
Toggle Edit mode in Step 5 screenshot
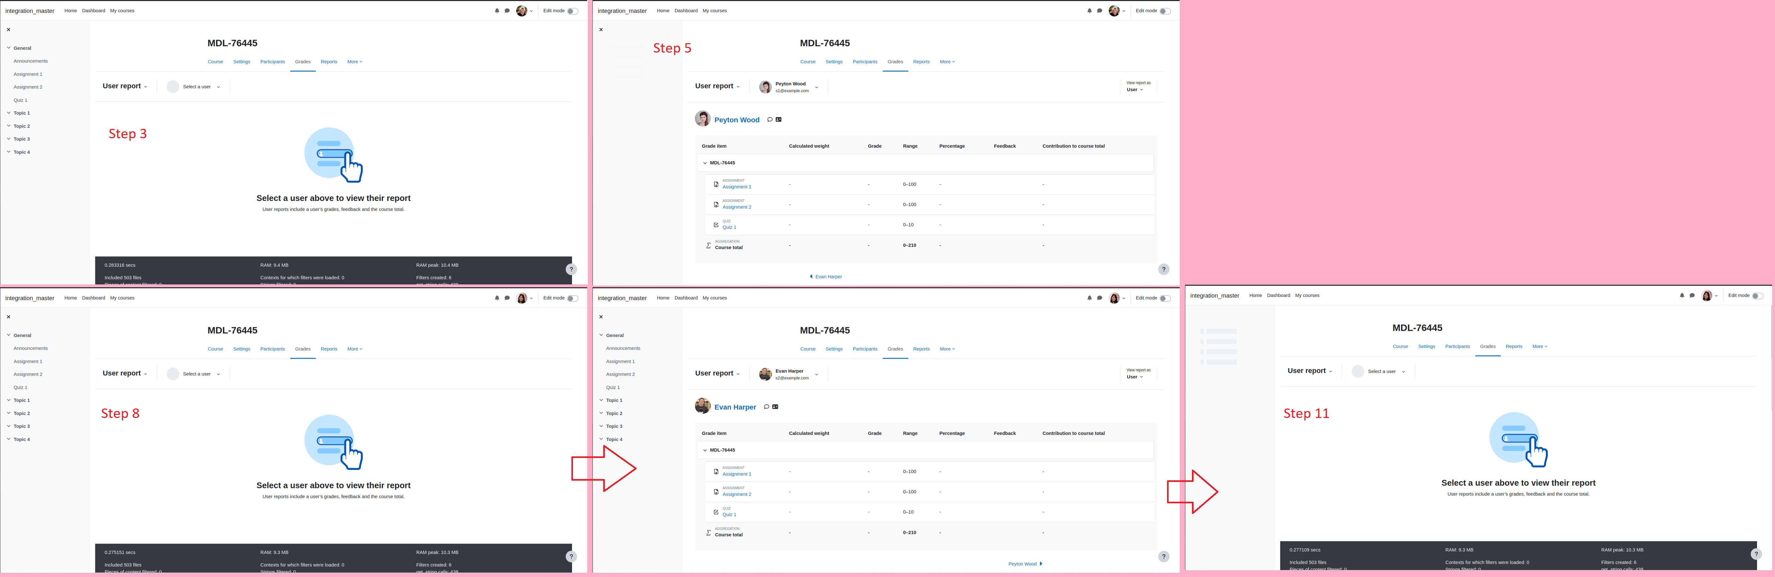[x=1165, y=11]
